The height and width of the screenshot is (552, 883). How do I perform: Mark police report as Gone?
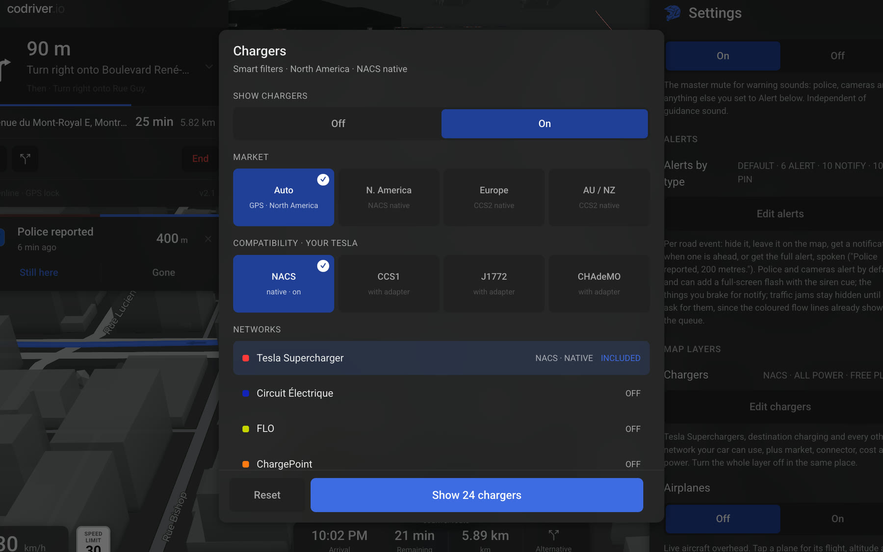[163, 273]
